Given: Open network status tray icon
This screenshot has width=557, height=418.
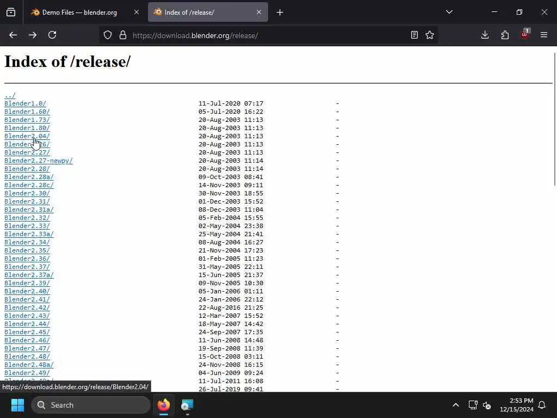Looking at the screenshot, I should point(473,405).
